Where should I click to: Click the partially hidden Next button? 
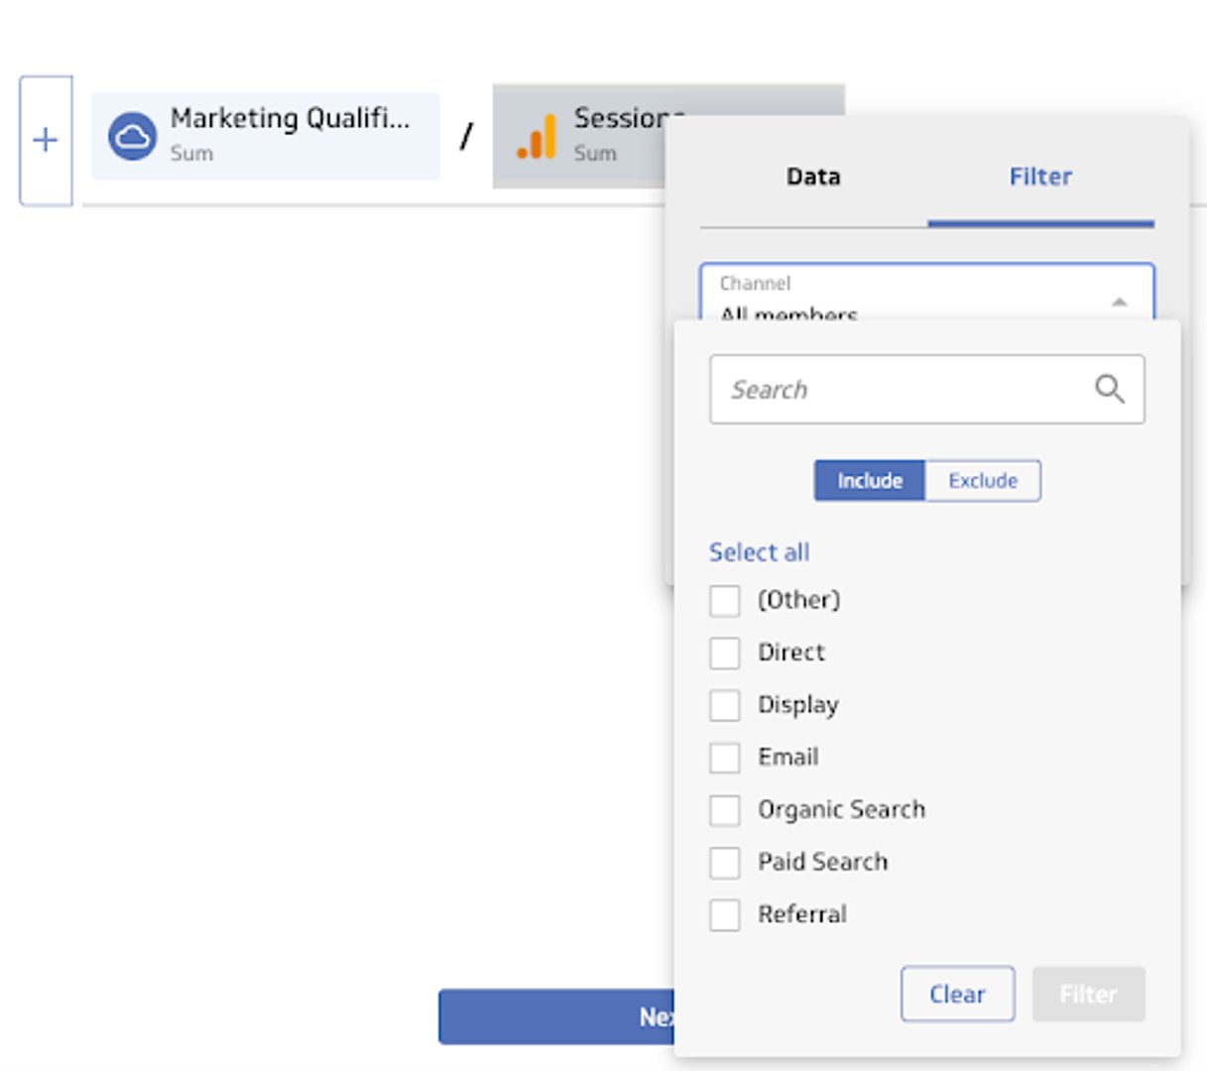(557, 1016)
